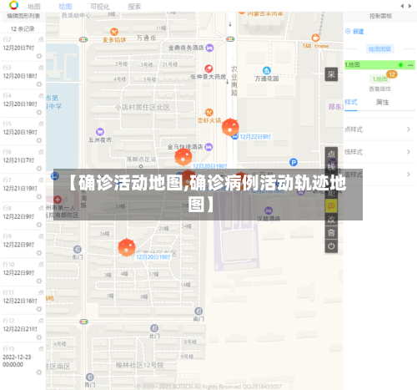
Task: Click the colorful app logo icon
Action: [x=13, y=5]
